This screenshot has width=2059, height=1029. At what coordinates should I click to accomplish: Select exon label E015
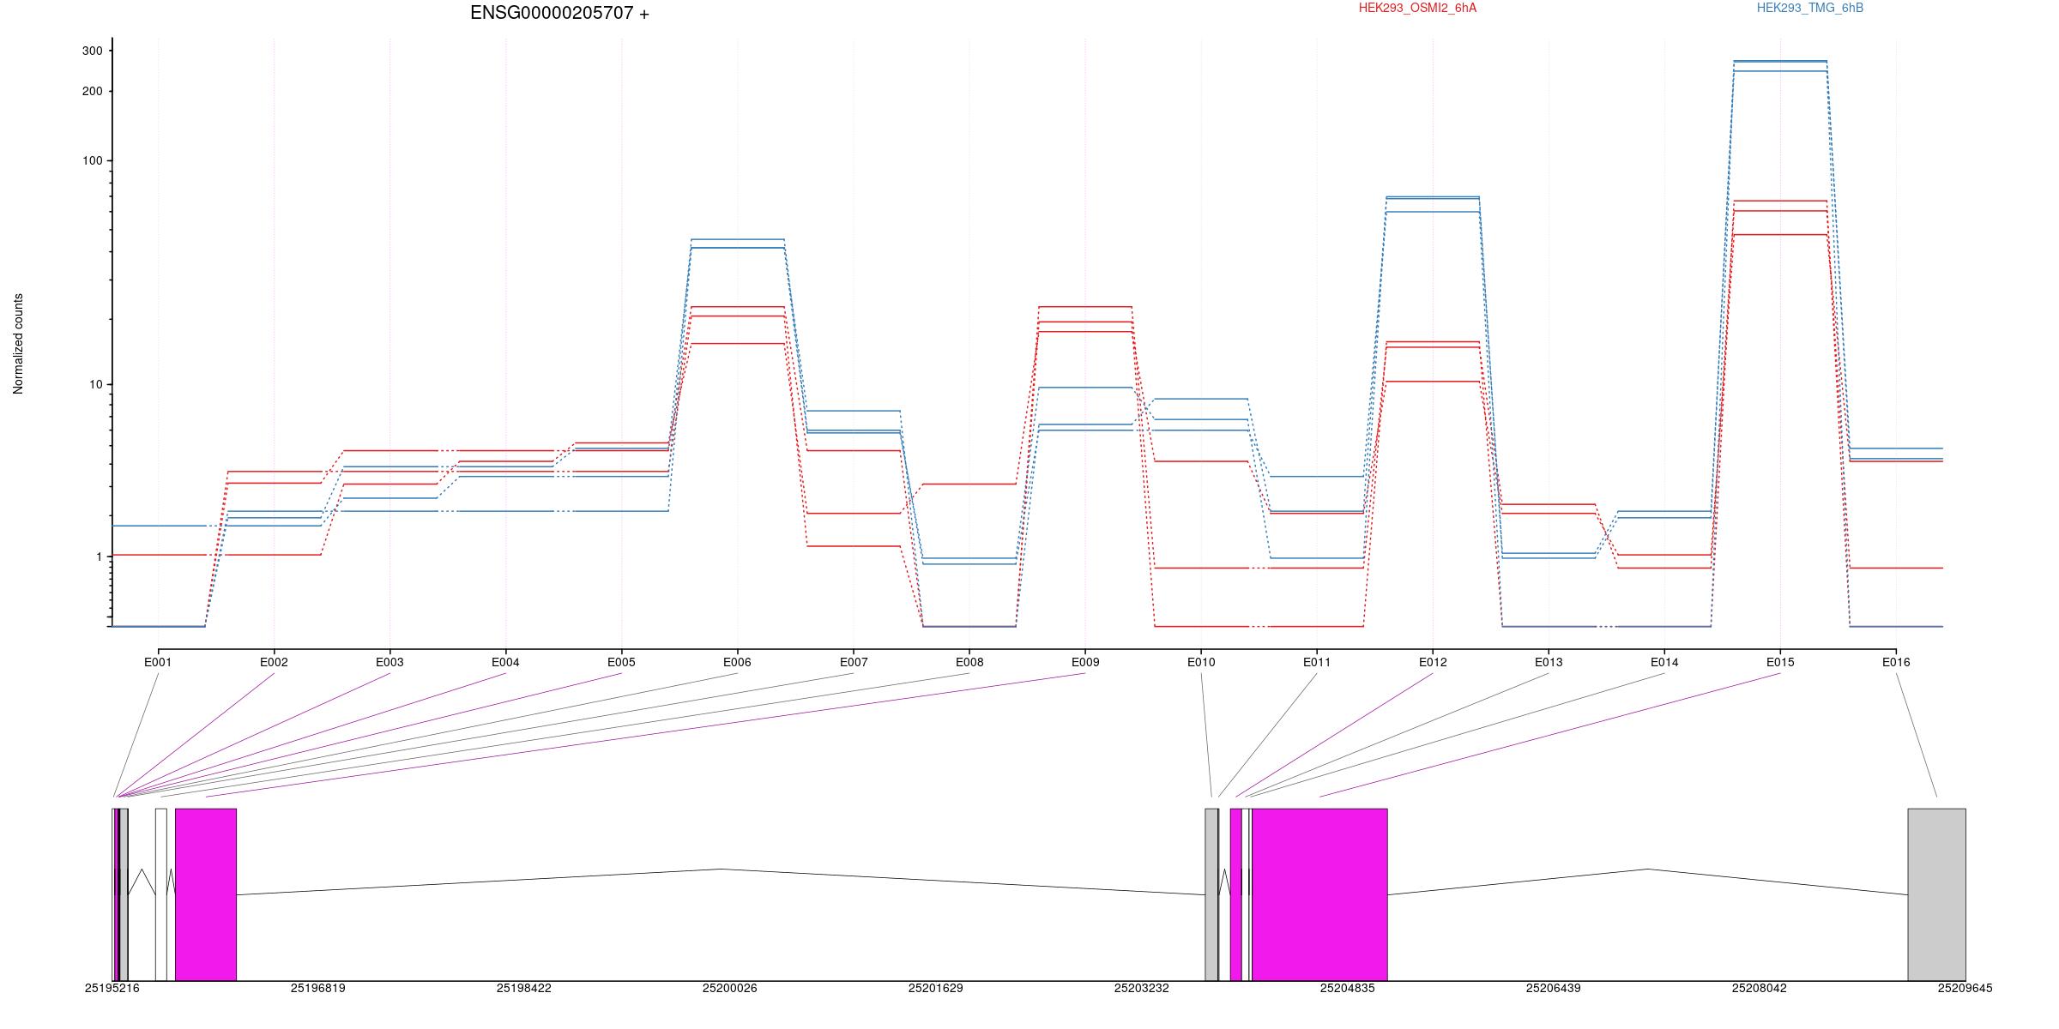[x=1780, y=662]
